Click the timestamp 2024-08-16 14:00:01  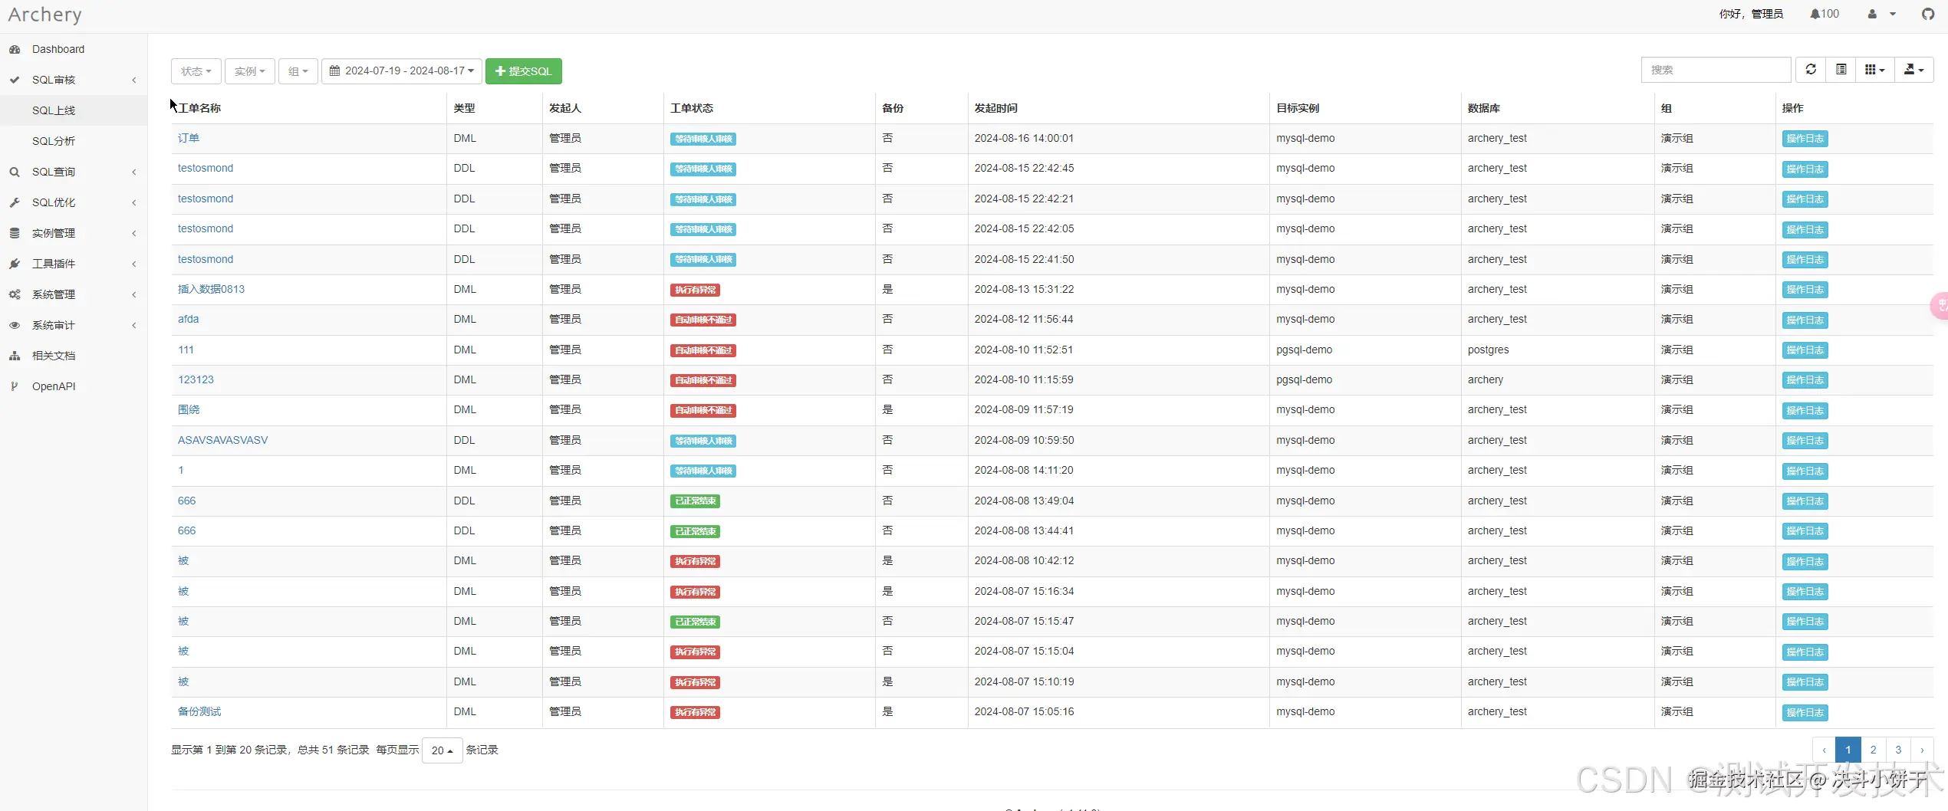pyautogui.click(x=1024, y=138)
